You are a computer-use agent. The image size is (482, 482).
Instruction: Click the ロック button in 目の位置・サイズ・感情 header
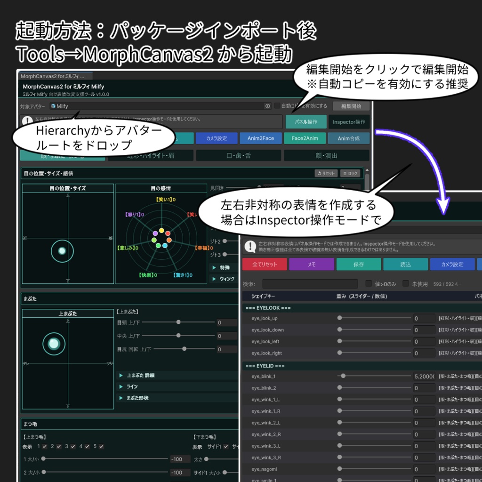coord(350,173)
